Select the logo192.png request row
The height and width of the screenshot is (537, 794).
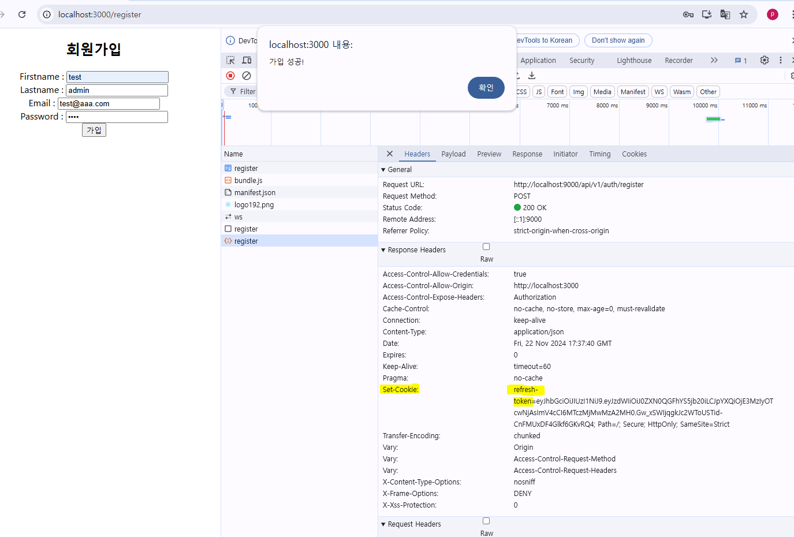299,205
